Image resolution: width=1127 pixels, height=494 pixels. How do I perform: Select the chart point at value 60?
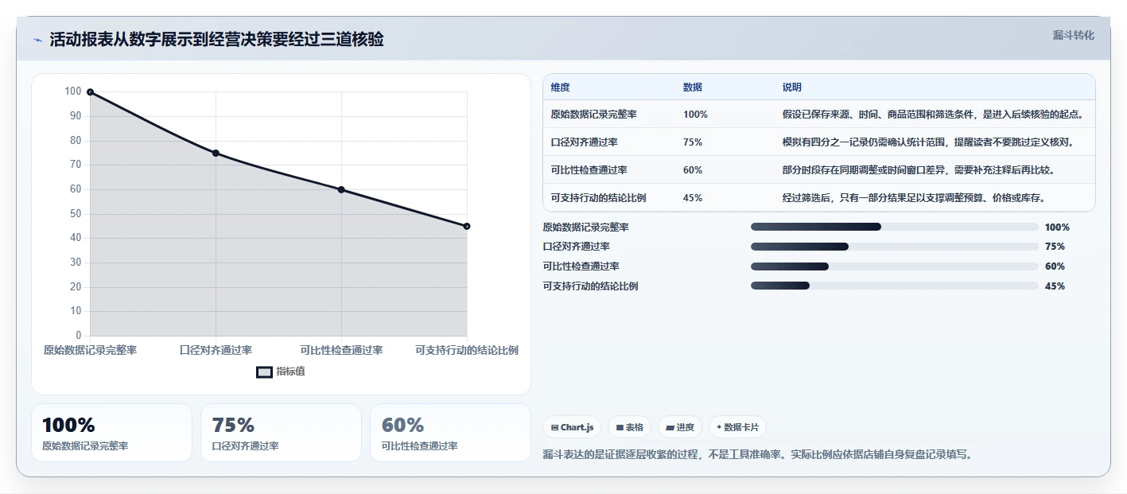341,189
